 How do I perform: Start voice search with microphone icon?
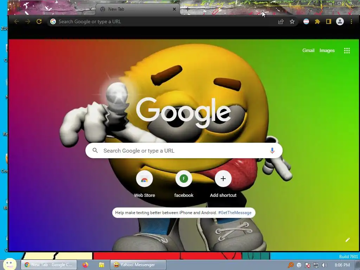coord(272,150)
